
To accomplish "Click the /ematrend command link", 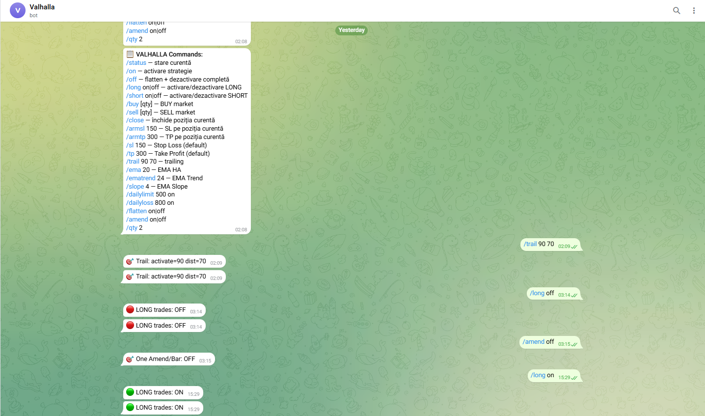I will [141, 178].
